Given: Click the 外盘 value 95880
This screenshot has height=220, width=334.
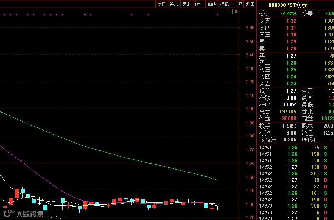Looking at the screenshot, I should (x=289, y=118).
